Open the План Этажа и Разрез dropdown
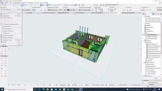Screen dimensions: 162x91 (x=86, y=10)
